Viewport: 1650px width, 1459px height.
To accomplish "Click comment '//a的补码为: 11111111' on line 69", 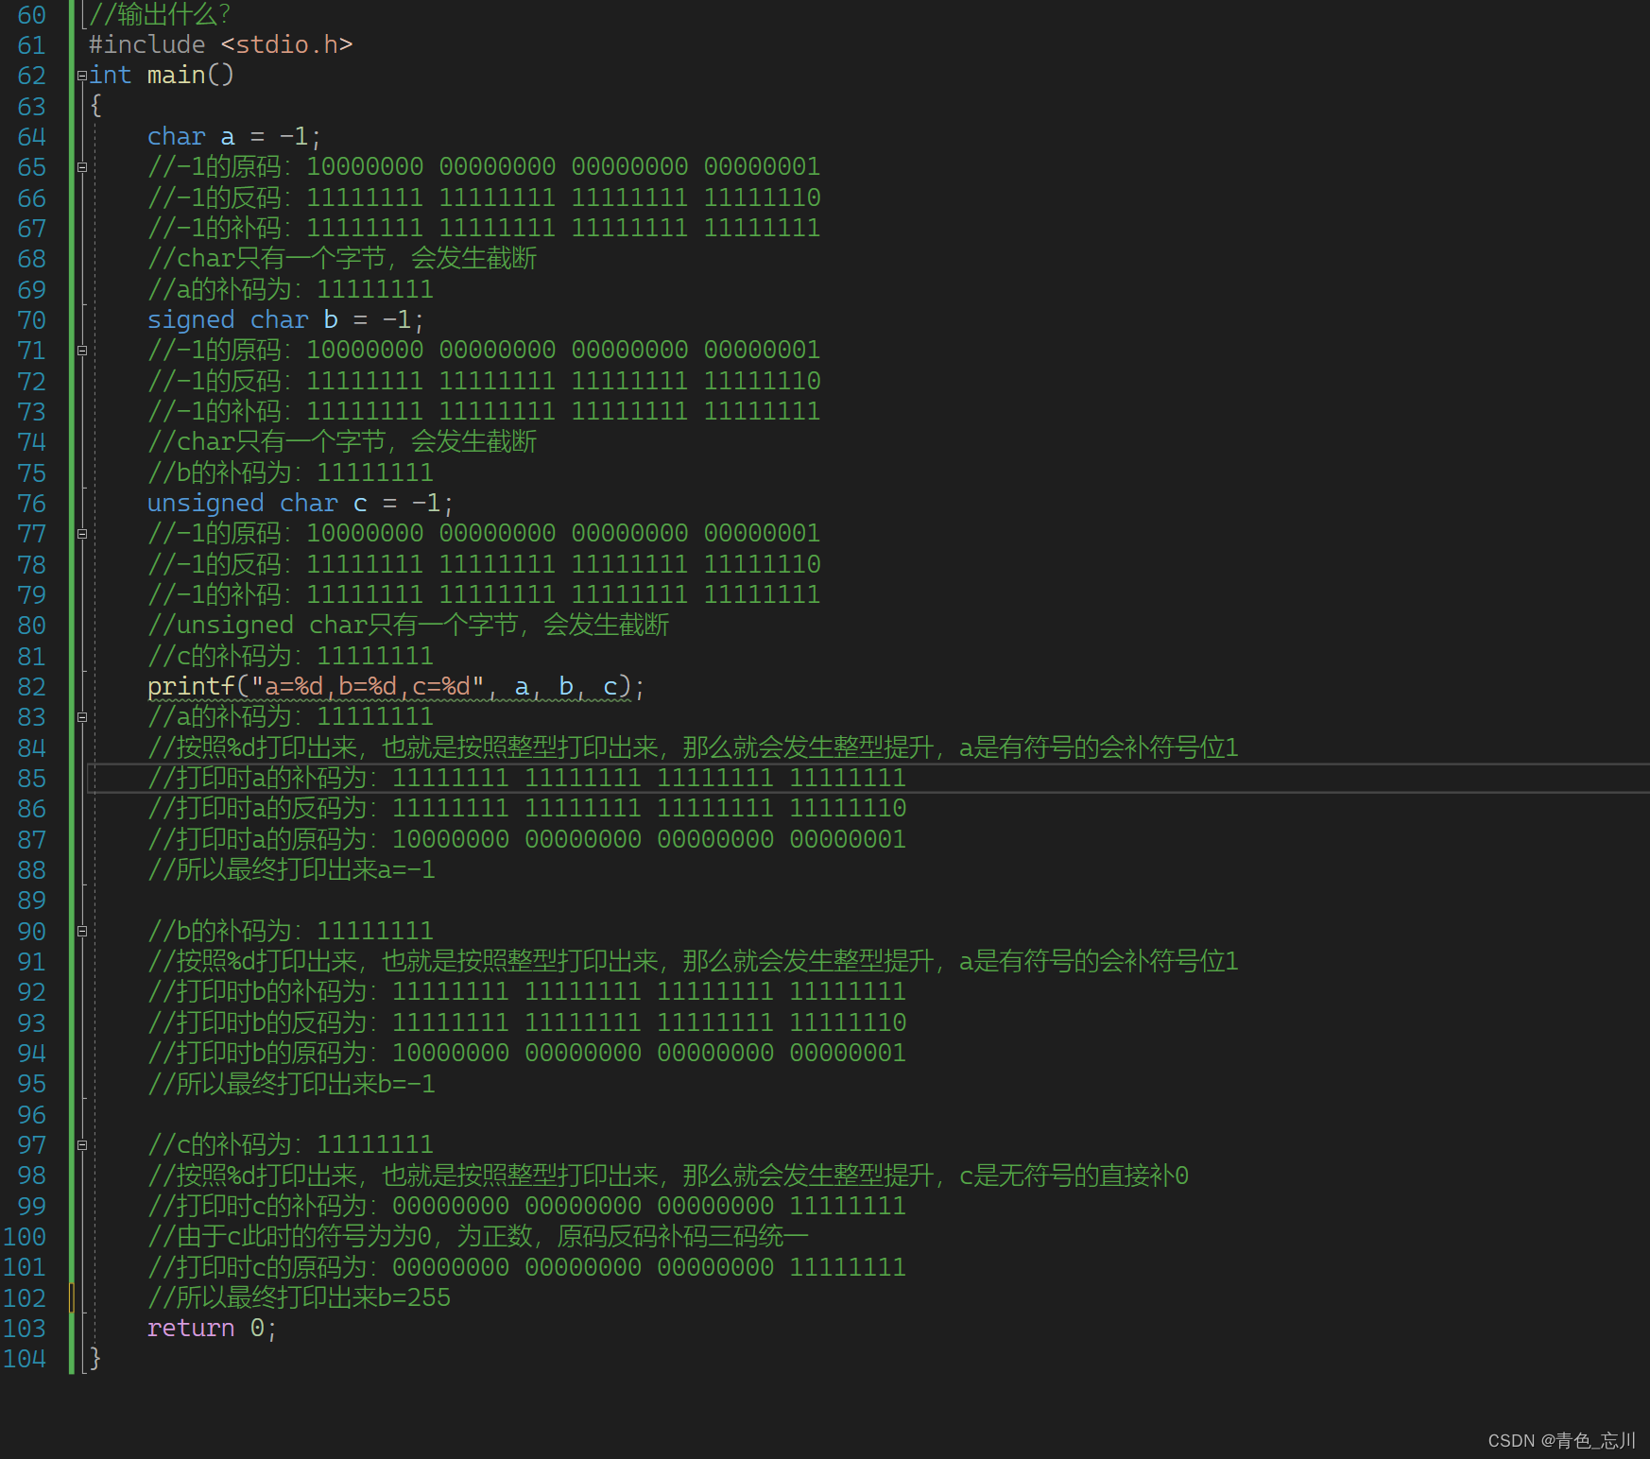I will (290, 290).
